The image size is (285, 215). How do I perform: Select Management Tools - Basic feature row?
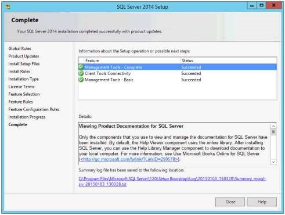[178, 80]
